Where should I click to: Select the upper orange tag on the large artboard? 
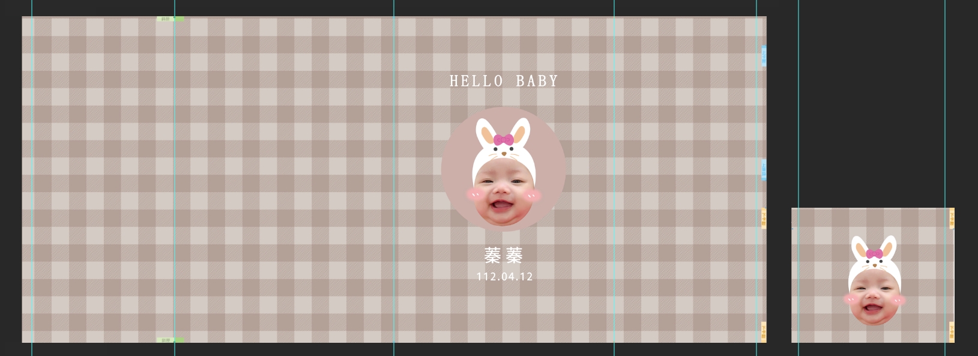[x=764, y=219]
